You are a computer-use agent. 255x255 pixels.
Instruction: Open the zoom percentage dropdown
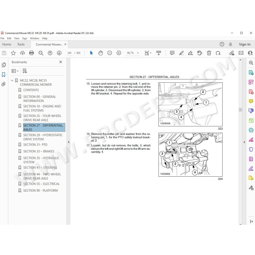(138, 53)
